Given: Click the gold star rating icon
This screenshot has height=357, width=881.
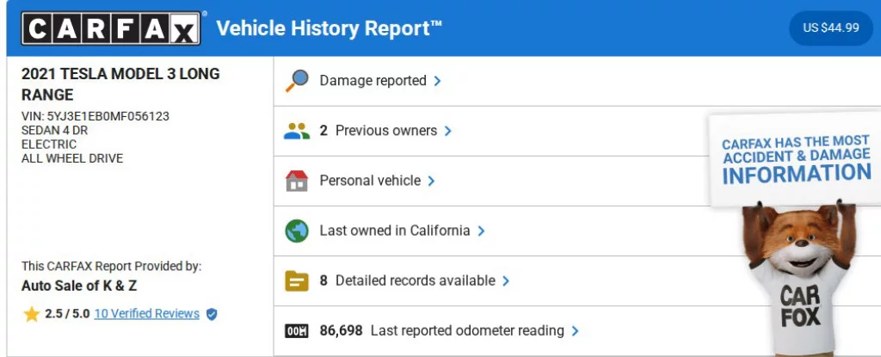Looking at the screenshot, I should 32,314.
